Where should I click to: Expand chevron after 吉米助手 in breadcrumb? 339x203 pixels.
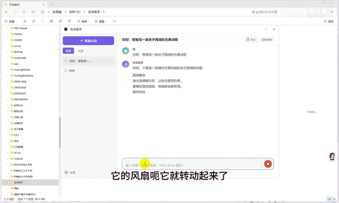104,12
